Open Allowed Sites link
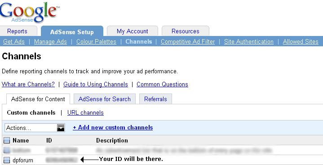Viewport: 323px width, 165px height. [x=301, y=41]
